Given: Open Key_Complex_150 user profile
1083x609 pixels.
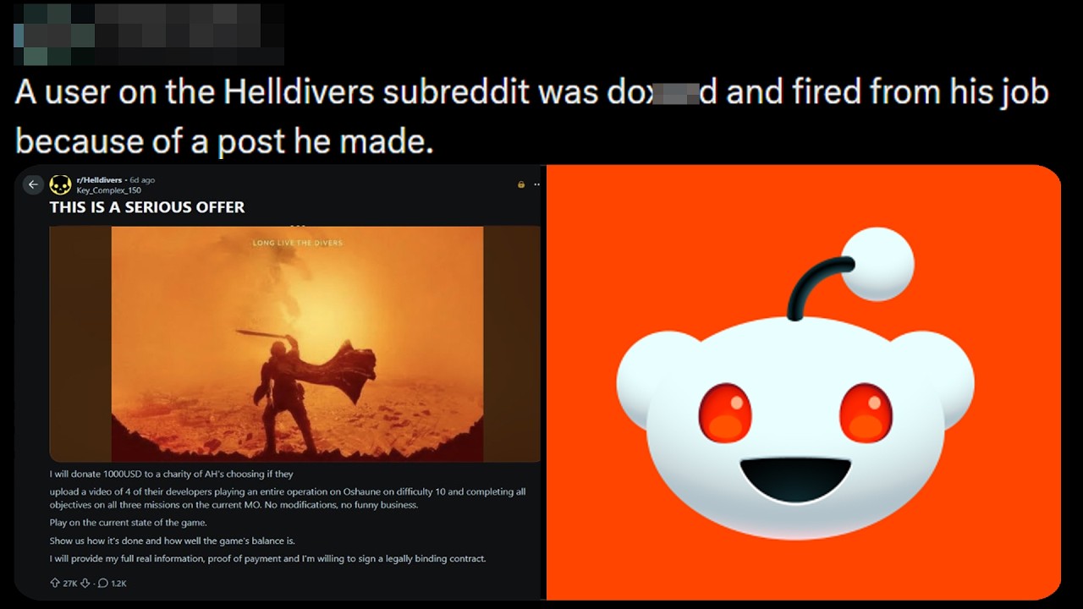Looking at the screenshot, I should [108, 190].
